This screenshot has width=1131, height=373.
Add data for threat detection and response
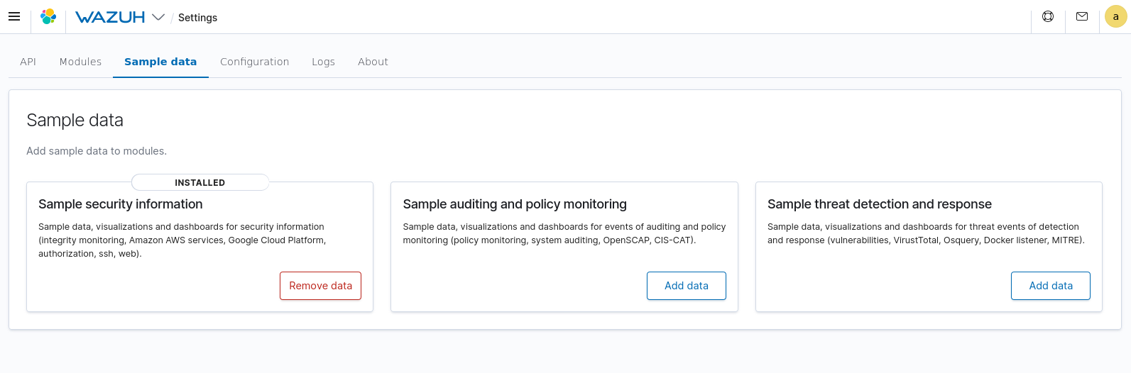[x=1050, y=286]
